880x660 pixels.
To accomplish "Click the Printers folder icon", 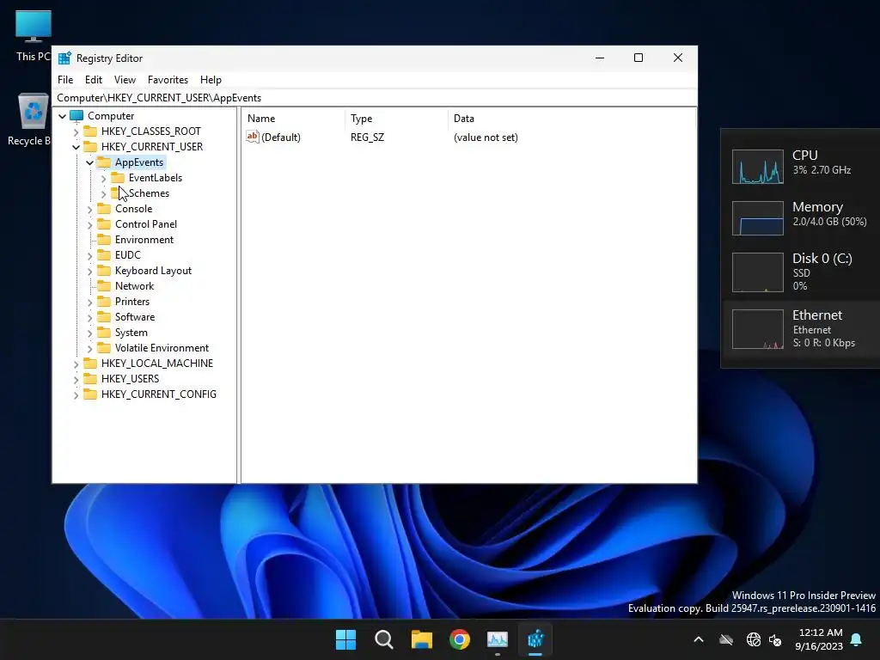I will click(x=104, y=302).
